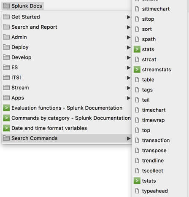Select the sitop bookmark
Screen dimensions: 189x197
pyautogui.click(x=160, y=19)
